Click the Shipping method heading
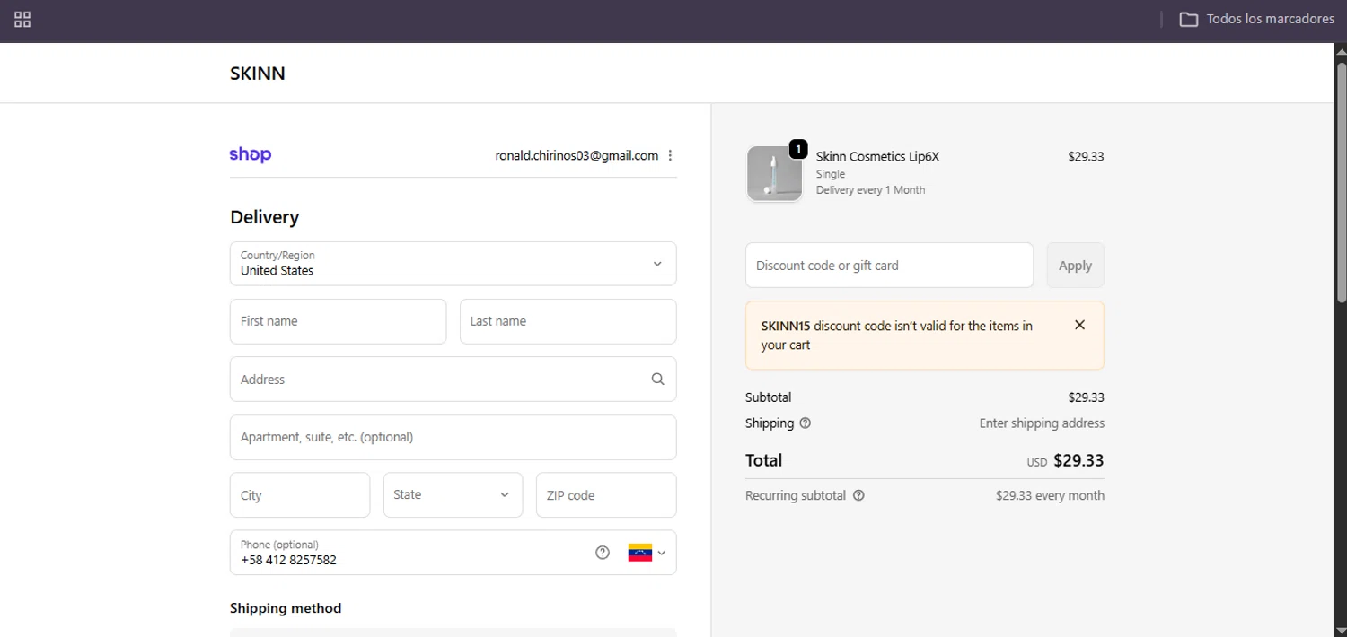This screenshot has width=1347, height=637. click(x=286, y=608)
